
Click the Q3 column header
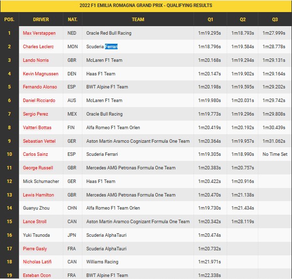(275, 20)
